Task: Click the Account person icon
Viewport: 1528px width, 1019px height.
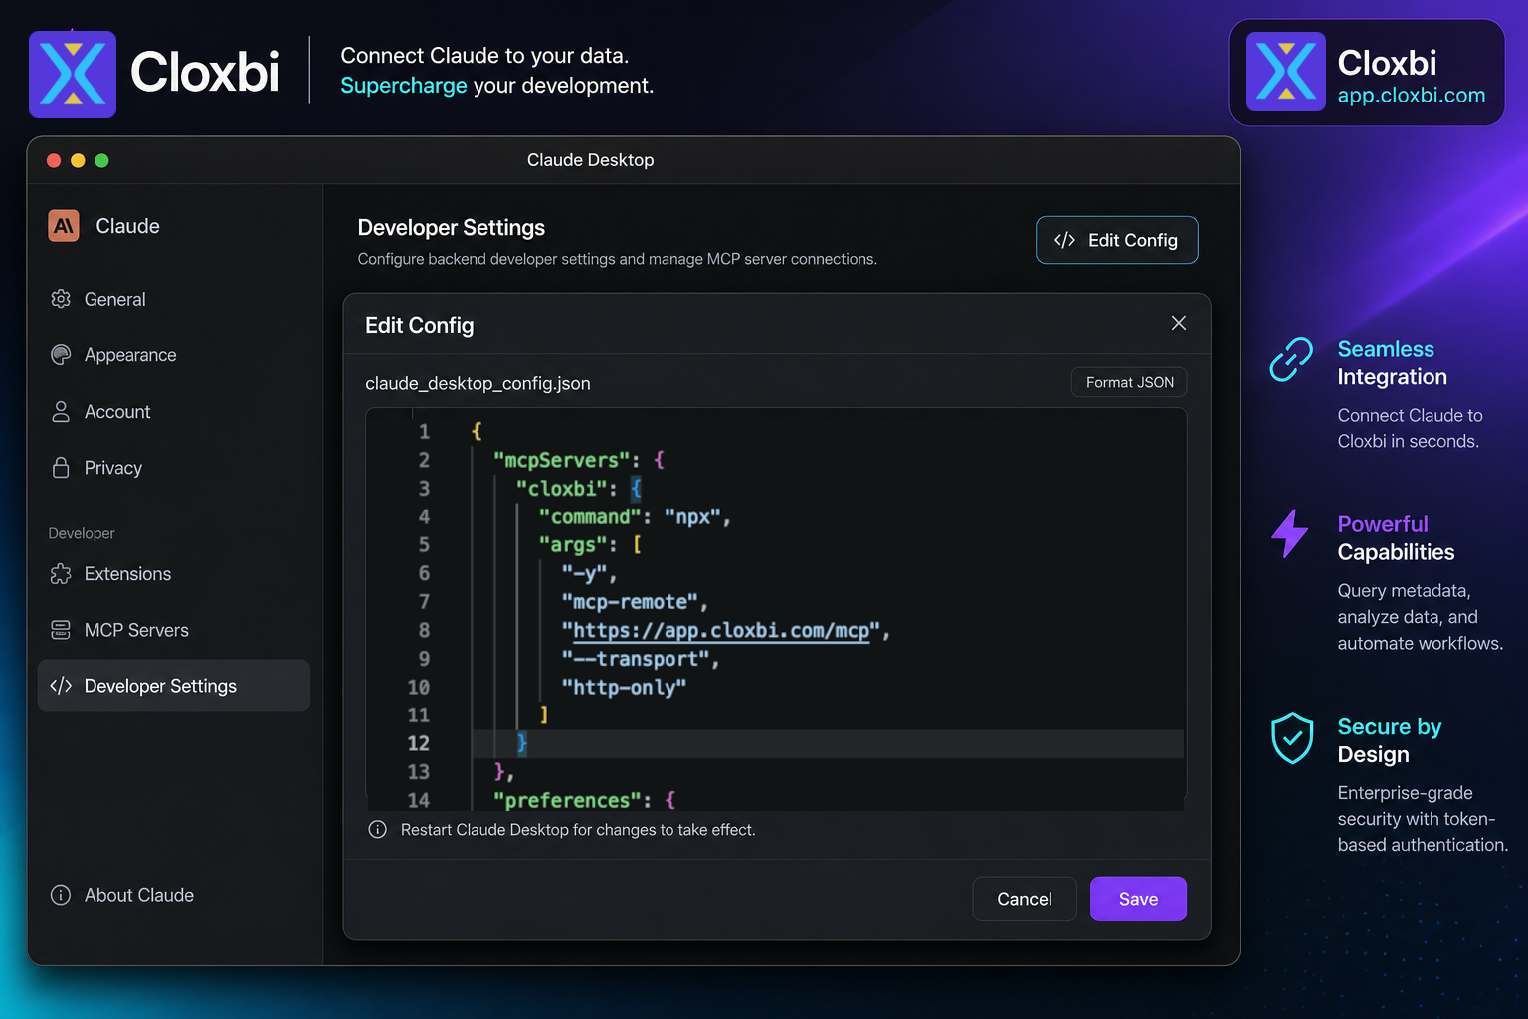Action: coord(61,412)
